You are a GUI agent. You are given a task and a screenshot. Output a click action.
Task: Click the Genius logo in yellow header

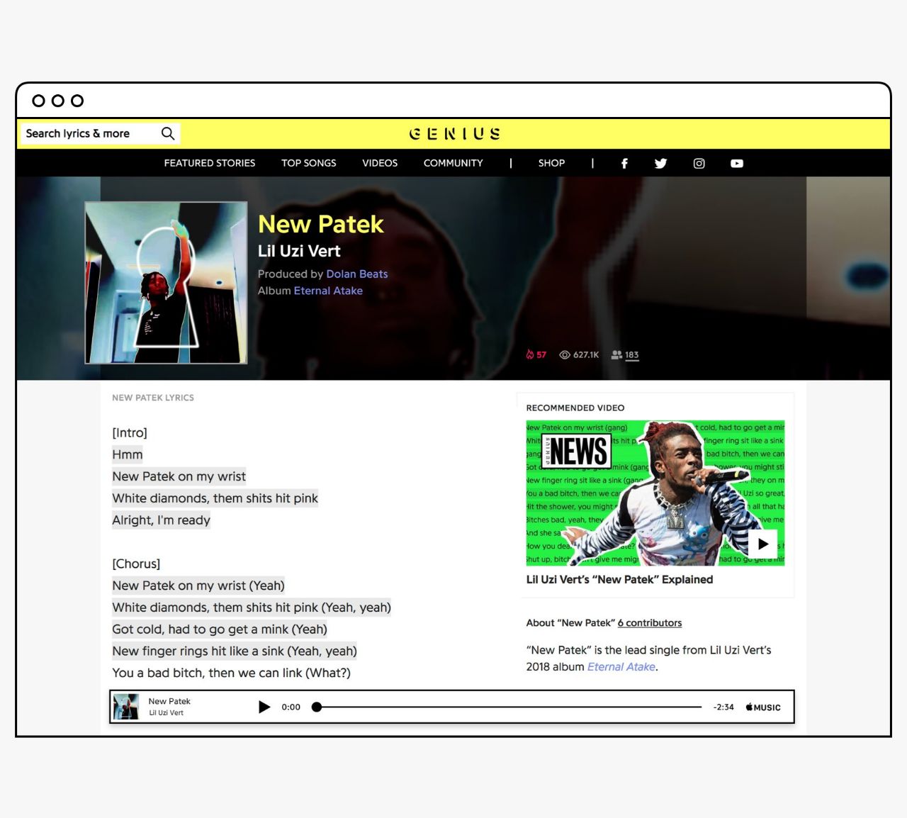click(x=454, y=133)
